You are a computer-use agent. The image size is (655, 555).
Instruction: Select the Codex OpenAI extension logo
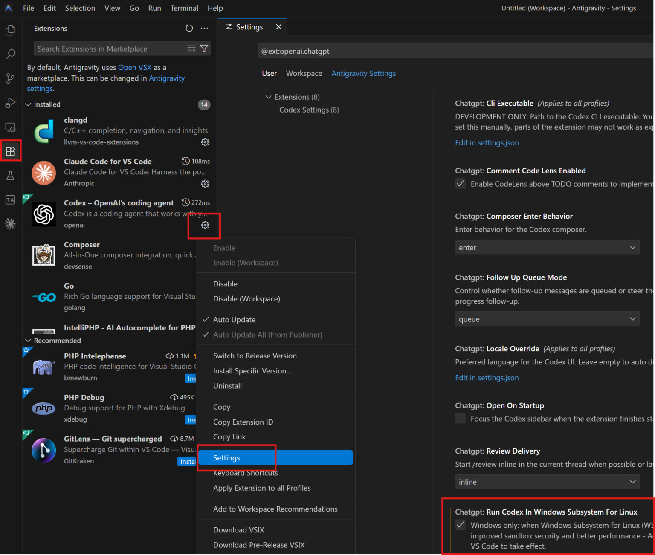[x=44, y=214]
